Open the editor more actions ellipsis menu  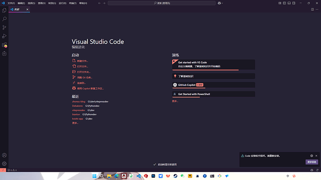[x=317, y=9]
